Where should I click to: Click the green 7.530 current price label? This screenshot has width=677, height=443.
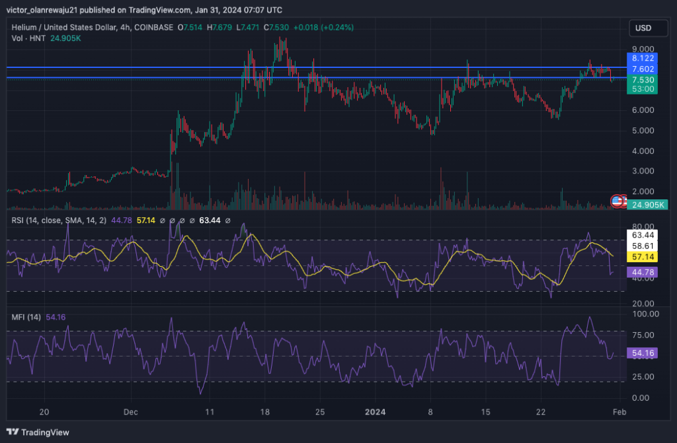pyautogui.click(x=643, y=80)
